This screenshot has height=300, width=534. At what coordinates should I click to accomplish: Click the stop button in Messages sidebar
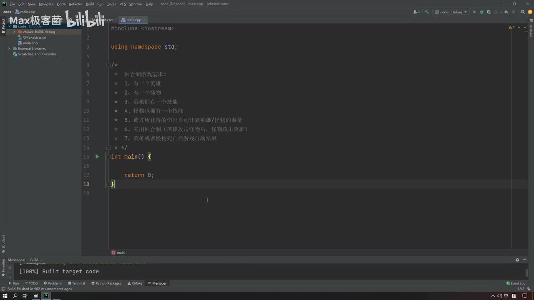tap(10, 268)
